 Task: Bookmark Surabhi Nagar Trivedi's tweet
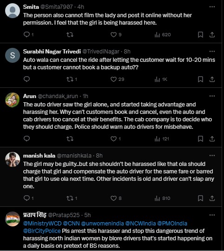coord(200,79)
